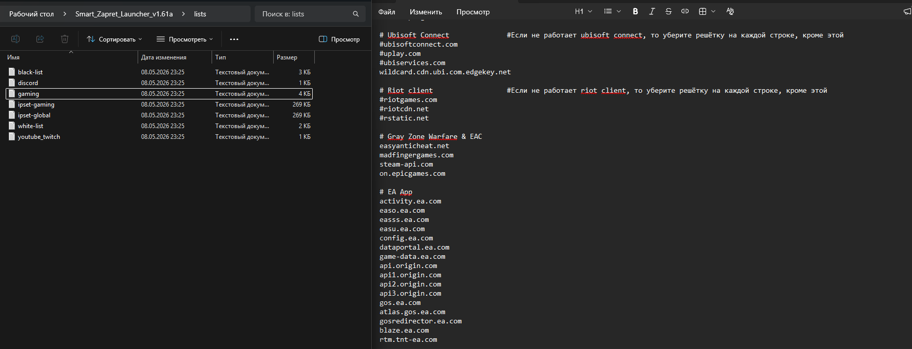This screenshot has height=349, width=912.
Task: Open the Просмотр menu in Notepad
Action: click(473, 12)
